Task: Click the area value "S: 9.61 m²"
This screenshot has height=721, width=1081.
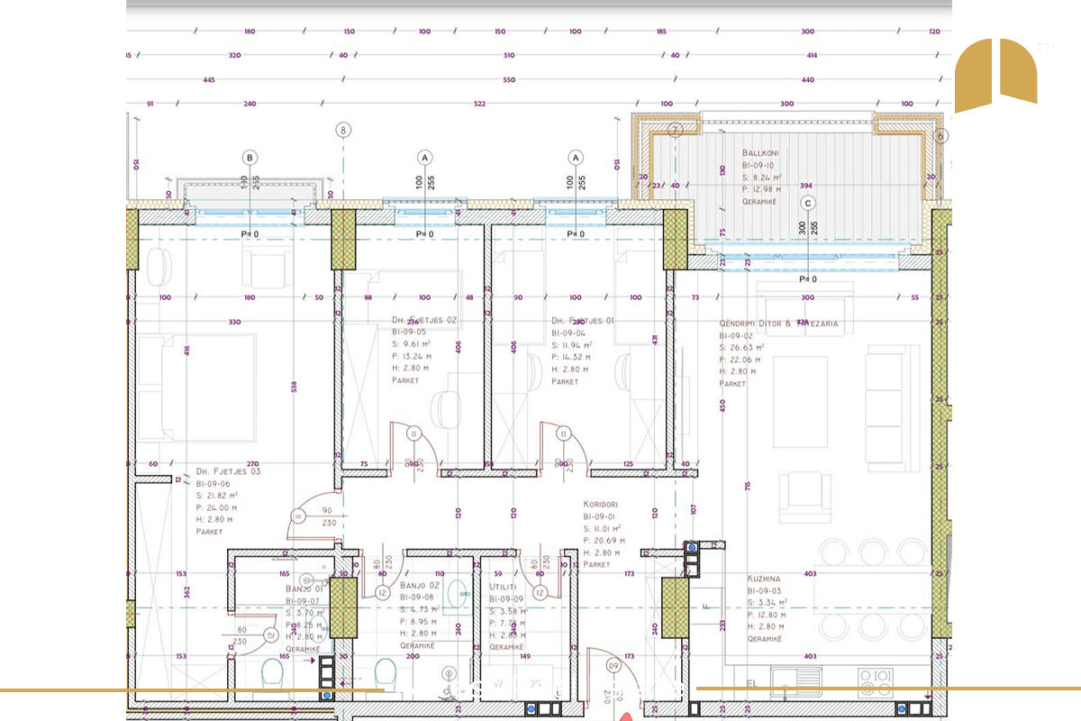Action: (413, 344)
